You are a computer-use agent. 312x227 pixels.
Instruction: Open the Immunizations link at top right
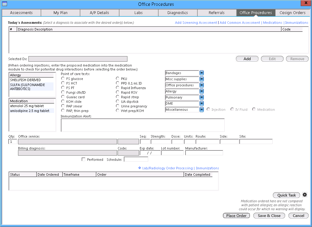pos(297,23)
